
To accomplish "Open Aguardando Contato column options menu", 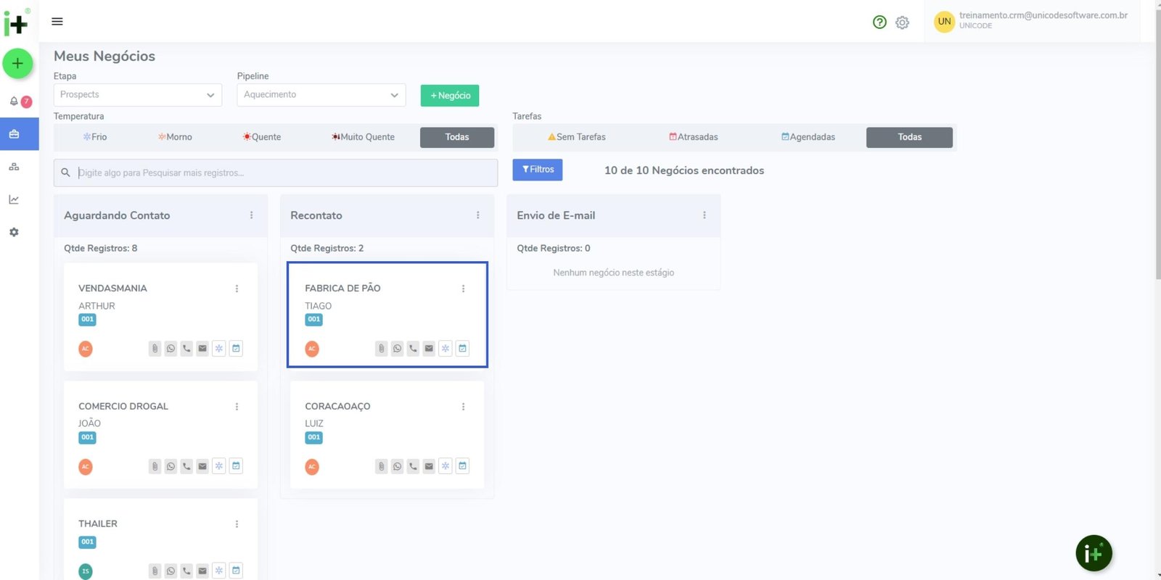I will pyautogui.click(x=252, y=215).
